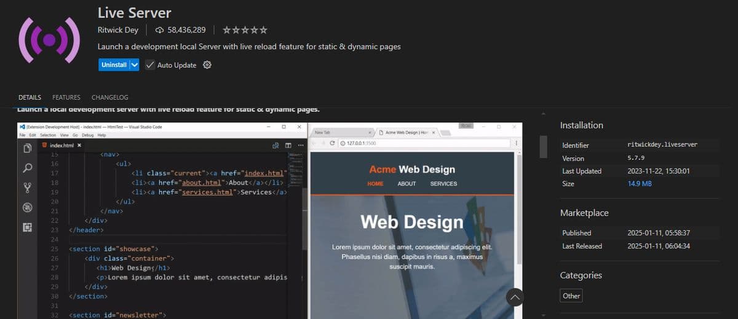This screenshot has width=738, height=319.
Task: Open the dropdown arrow next to Uninstall
Action: coord(135,65)
